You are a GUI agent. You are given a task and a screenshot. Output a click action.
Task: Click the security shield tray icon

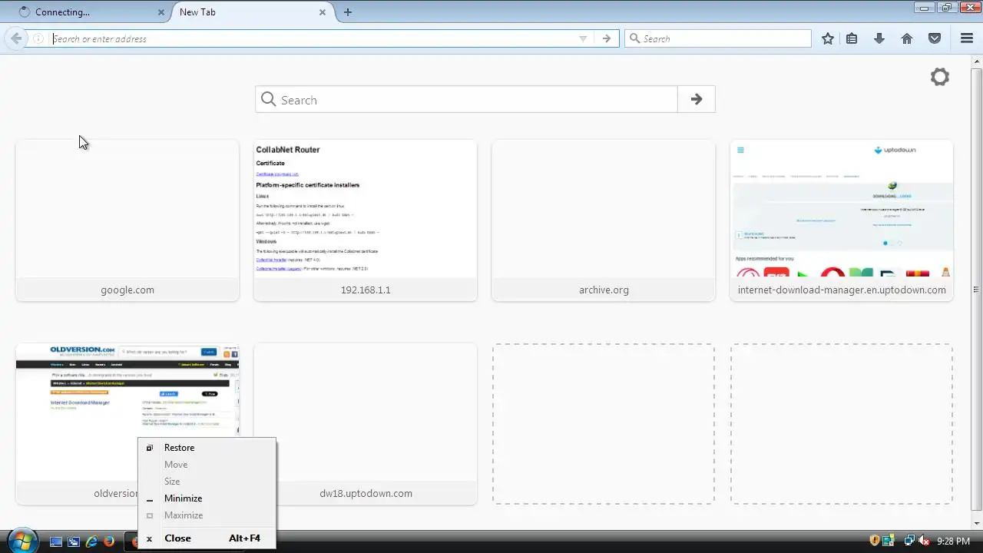875,541
